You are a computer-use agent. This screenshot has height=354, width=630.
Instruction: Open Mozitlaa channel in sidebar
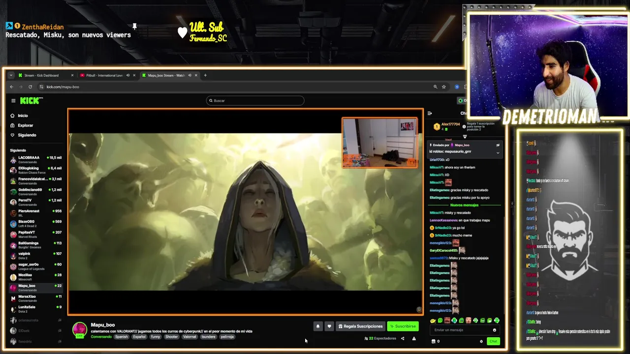35,277
